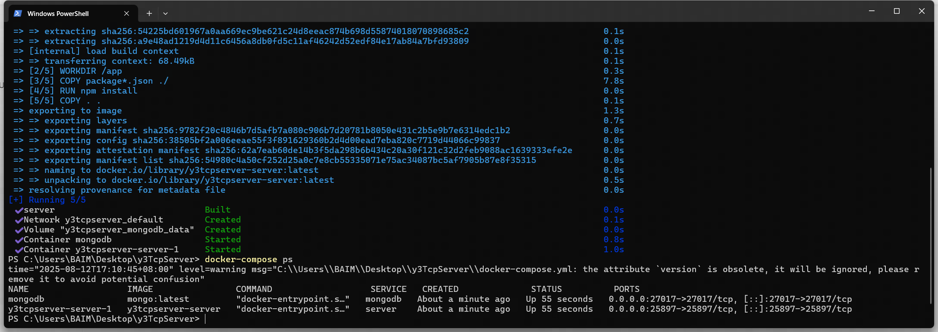Click 'Container y3tcpserver-server-1' line
The image size is (938, 332).
click(101, 250)
